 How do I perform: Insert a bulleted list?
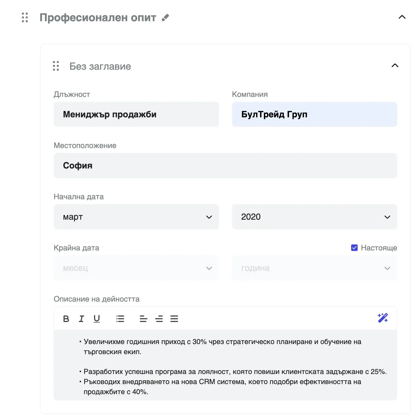tap(120, 318)
